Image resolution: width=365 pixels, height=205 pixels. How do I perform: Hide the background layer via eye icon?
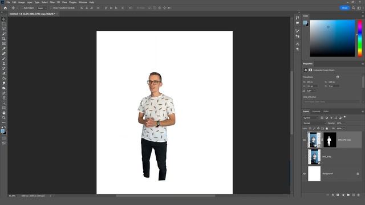click(x=304, y=174)
